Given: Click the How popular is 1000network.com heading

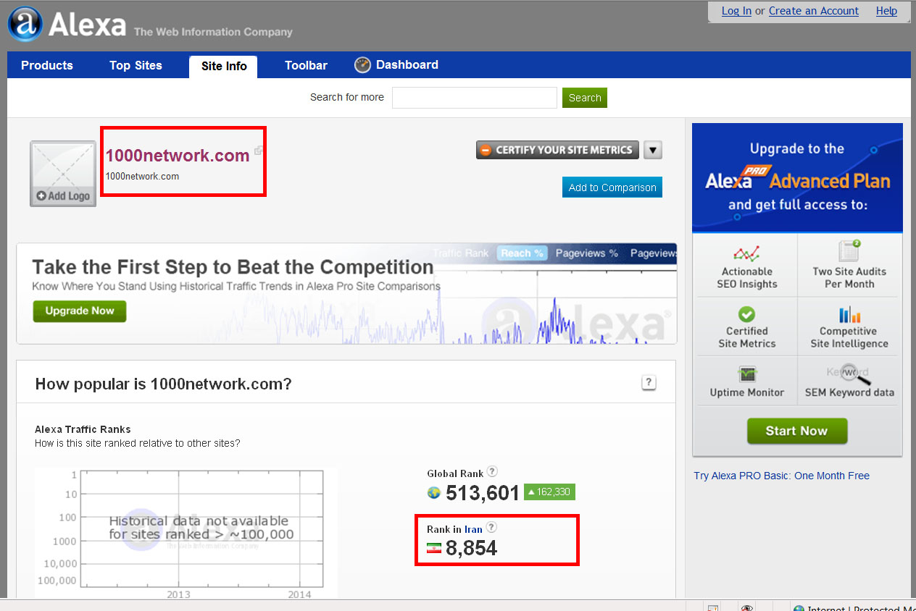Looking at the screenshot, I should 163,384.
